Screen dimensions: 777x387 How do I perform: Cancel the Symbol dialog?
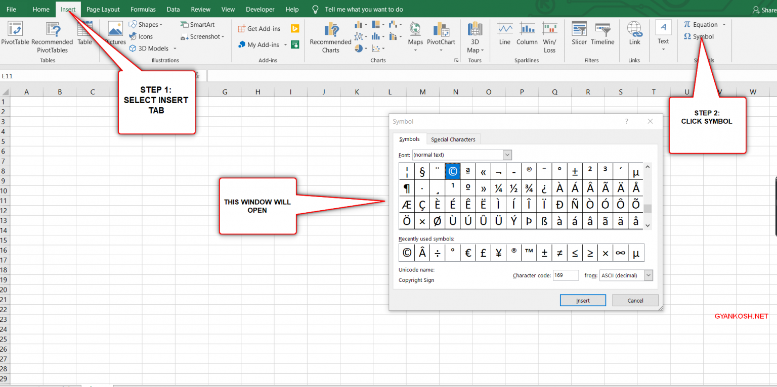[635, 300]
